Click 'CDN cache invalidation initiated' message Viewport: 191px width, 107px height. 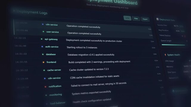(x=95, y=77)
